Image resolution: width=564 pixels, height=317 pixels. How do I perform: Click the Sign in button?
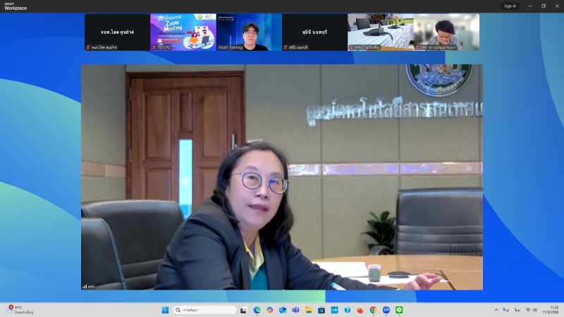pyautogui.click(x=510, y=6)
